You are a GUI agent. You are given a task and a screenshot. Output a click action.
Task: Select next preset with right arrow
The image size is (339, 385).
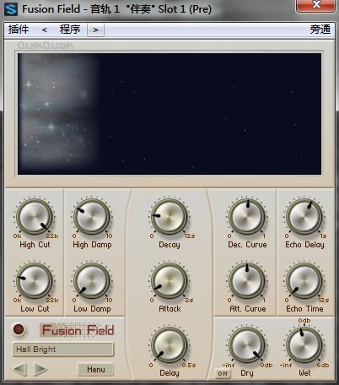click(x=40, y=369)
